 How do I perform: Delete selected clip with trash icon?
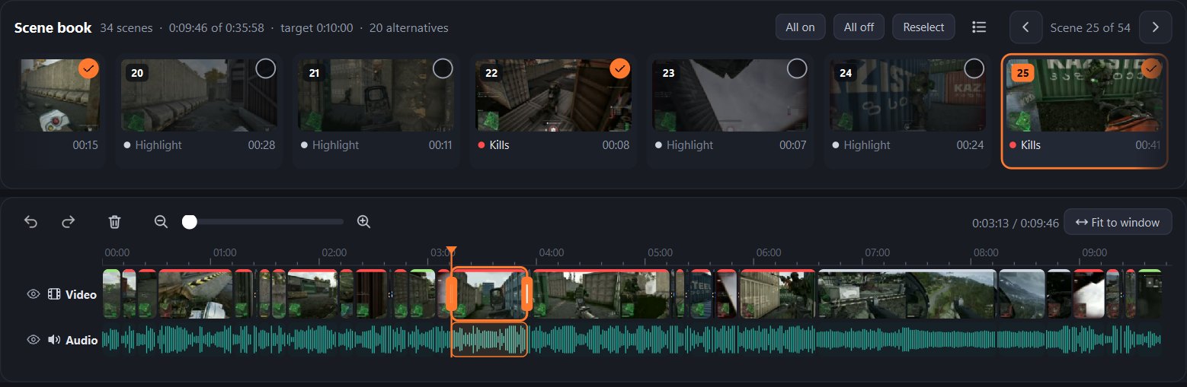[x=114, y=222]
